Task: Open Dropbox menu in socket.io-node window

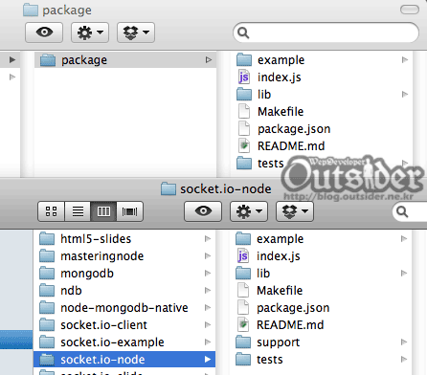Action: click(x=295, y=211)
